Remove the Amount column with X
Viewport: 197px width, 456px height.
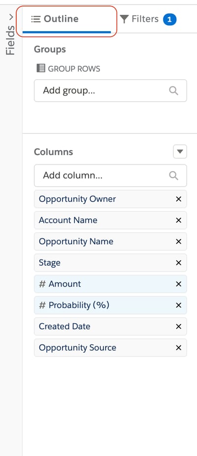[x=178, y=284]
